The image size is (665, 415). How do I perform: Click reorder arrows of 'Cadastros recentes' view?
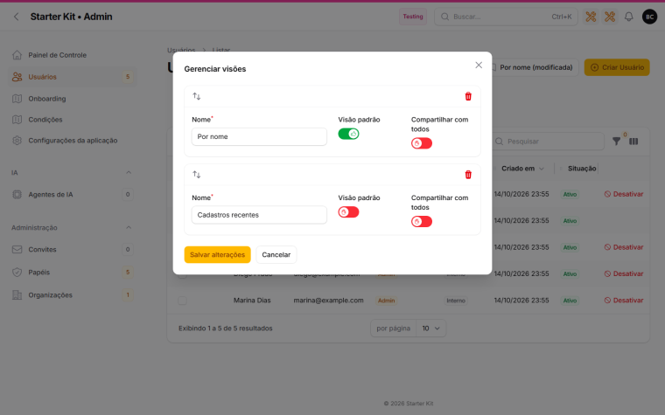click(196, 175)
